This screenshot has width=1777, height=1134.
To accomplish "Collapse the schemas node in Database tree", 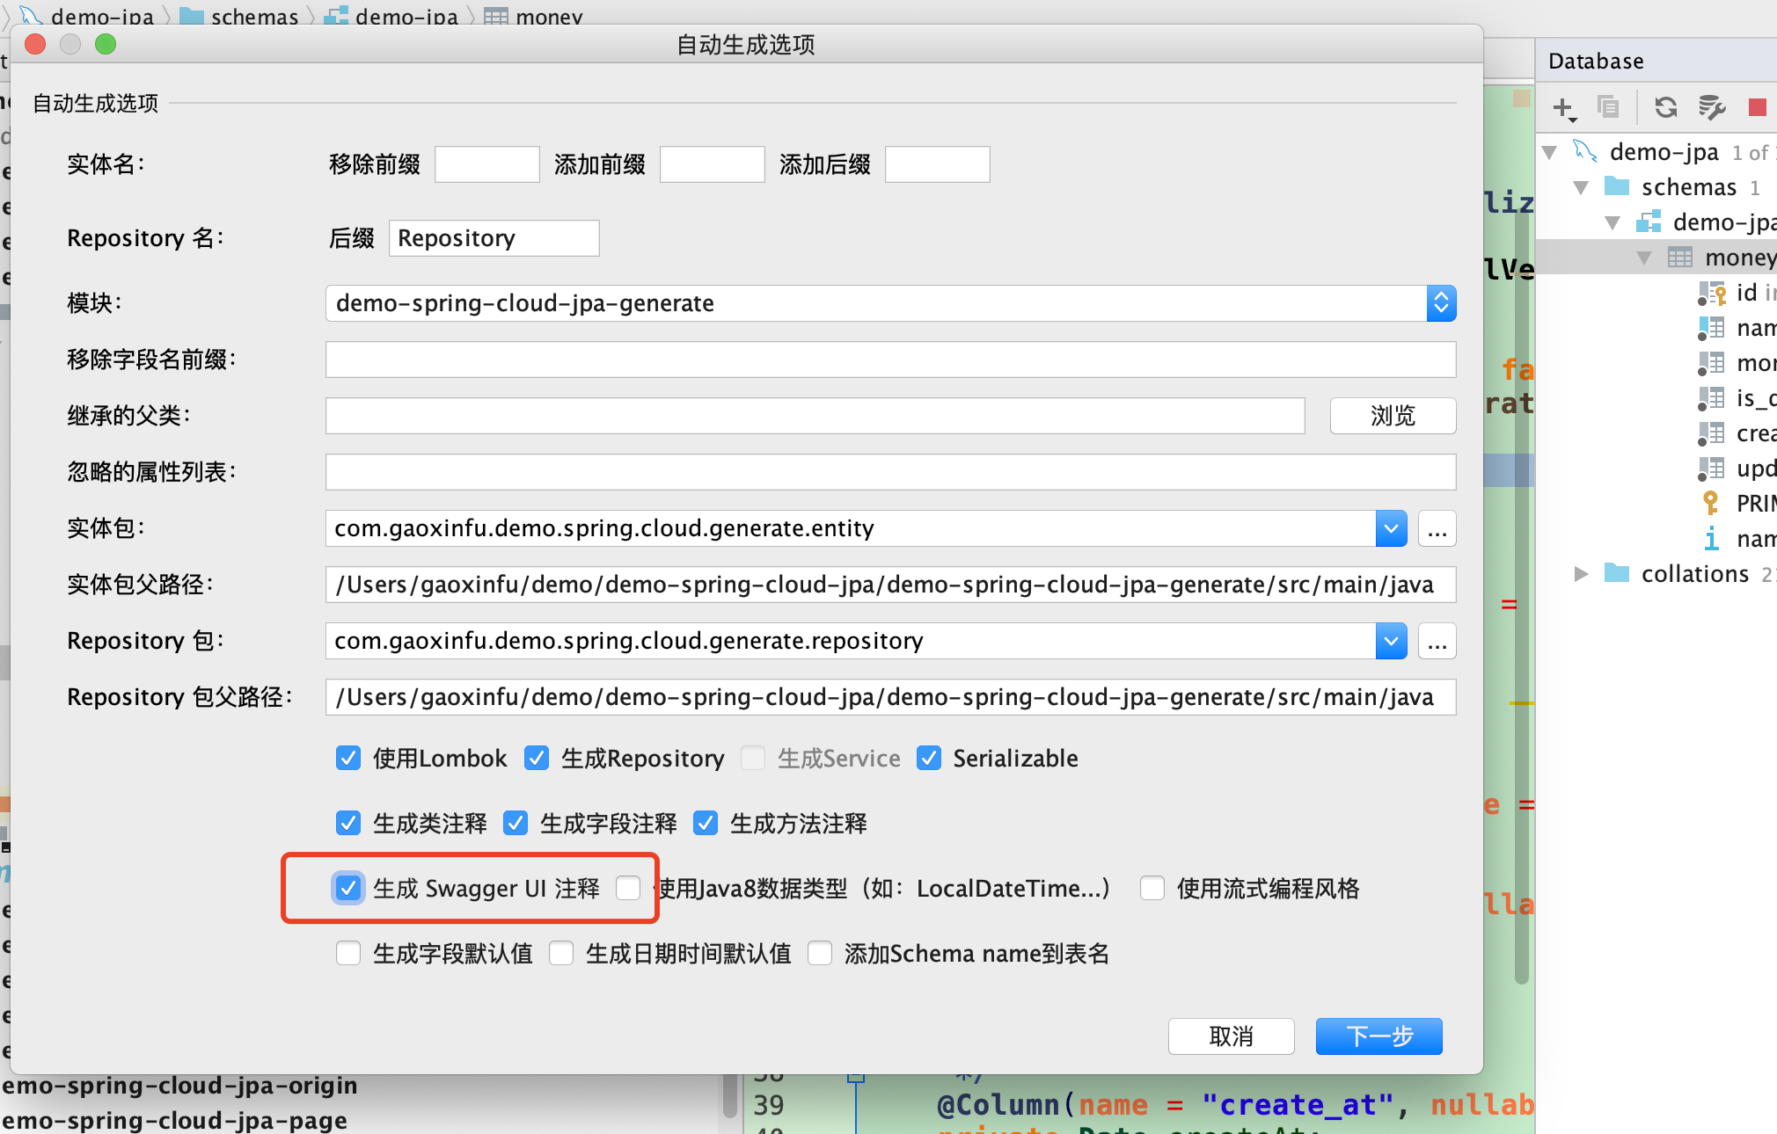I will [x=1581, y=187].
